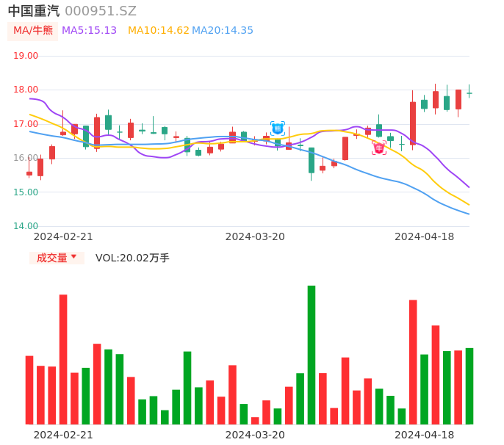The width and height of the screenshot is (504, 445).
Task: Click the blue bear (熊) signal marker
Action: [278, 129]
